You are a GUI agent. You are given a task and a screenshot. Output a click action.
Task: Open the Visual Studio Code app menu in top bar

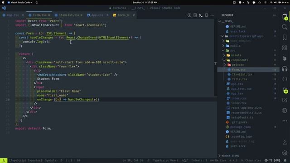(20, 2)
